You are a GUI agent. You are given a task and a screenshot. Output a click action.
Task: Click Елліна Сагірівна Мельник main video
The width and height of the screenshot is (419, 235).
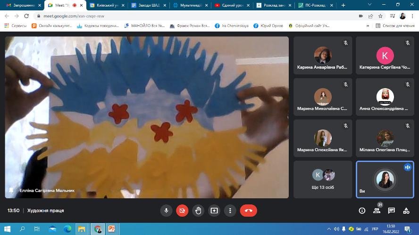(x=147, y=117)
